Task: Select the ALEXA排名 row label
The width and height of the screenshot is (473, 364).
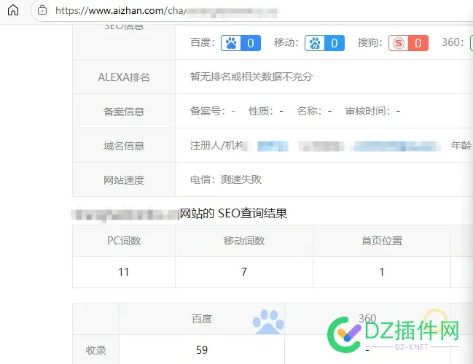Action: pos(123,77)
